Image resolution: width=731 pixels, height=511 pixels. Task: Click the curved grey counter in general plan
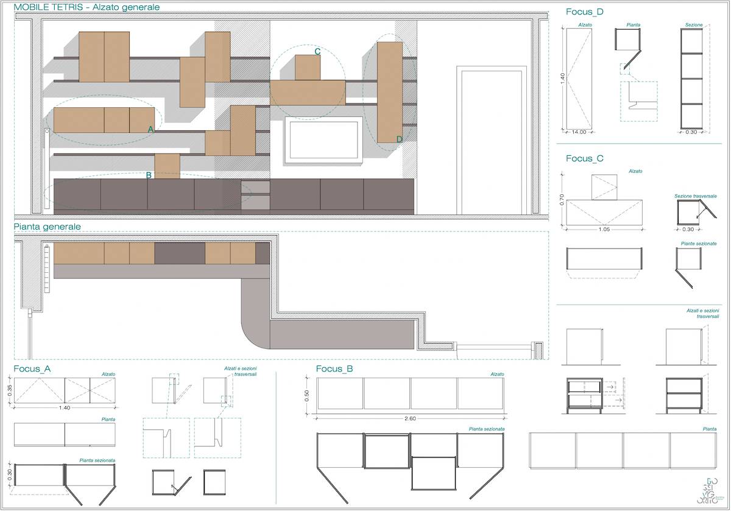(x=328, y=313)
